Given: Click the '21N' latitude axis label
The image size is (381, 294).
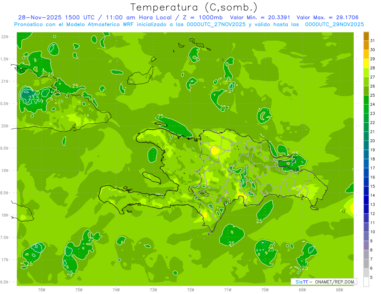Looking at the screenshot, I should click(5, 81).
